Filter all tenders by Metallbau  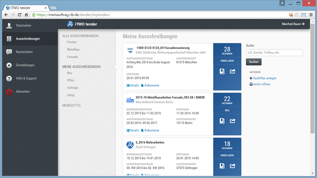tap(73, 50)
